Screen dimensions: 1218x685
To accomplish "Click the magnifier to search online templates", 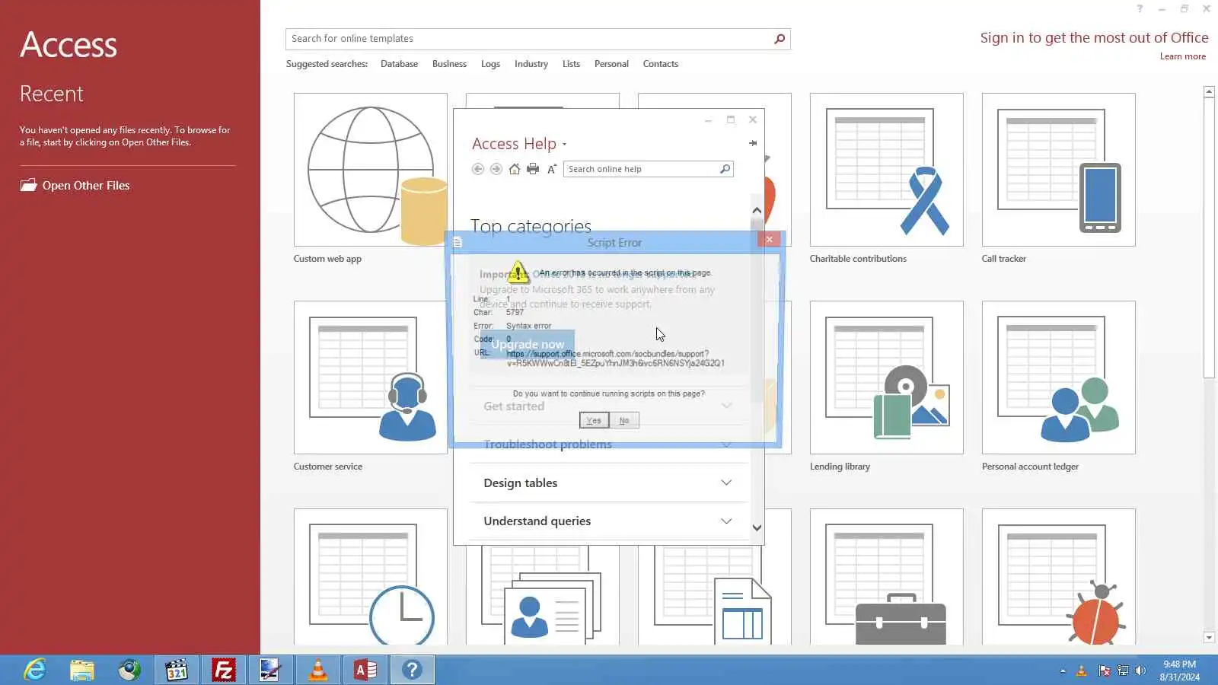I will pos(780,39).
